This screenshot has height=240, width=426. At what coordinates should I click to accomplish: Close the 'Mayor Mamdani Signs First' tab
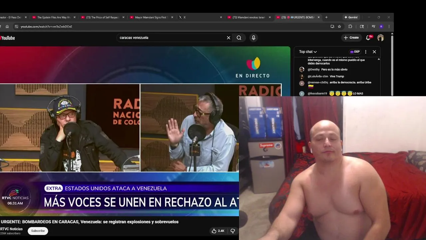click(x=172, y=17)
